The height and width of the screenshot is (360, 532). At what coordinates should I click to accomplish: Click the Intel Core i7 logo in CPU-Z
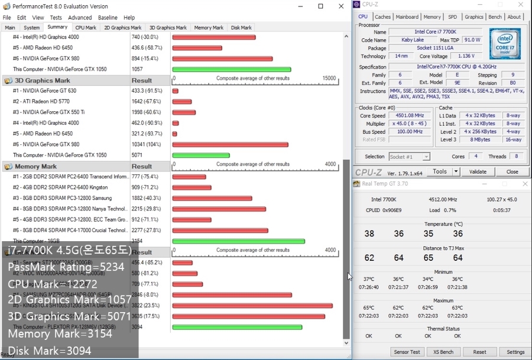coord(505,44)
